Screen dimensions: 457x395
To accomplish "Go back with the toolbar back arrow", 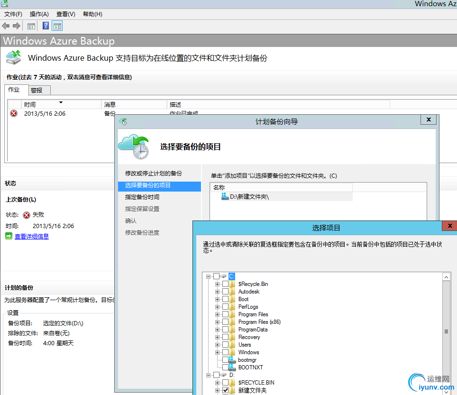I will click(x=6, y=26).
